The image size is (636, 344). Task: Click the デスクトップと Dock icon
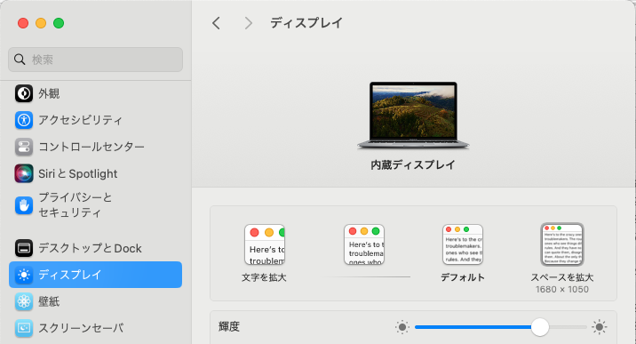tap(24, 248)
